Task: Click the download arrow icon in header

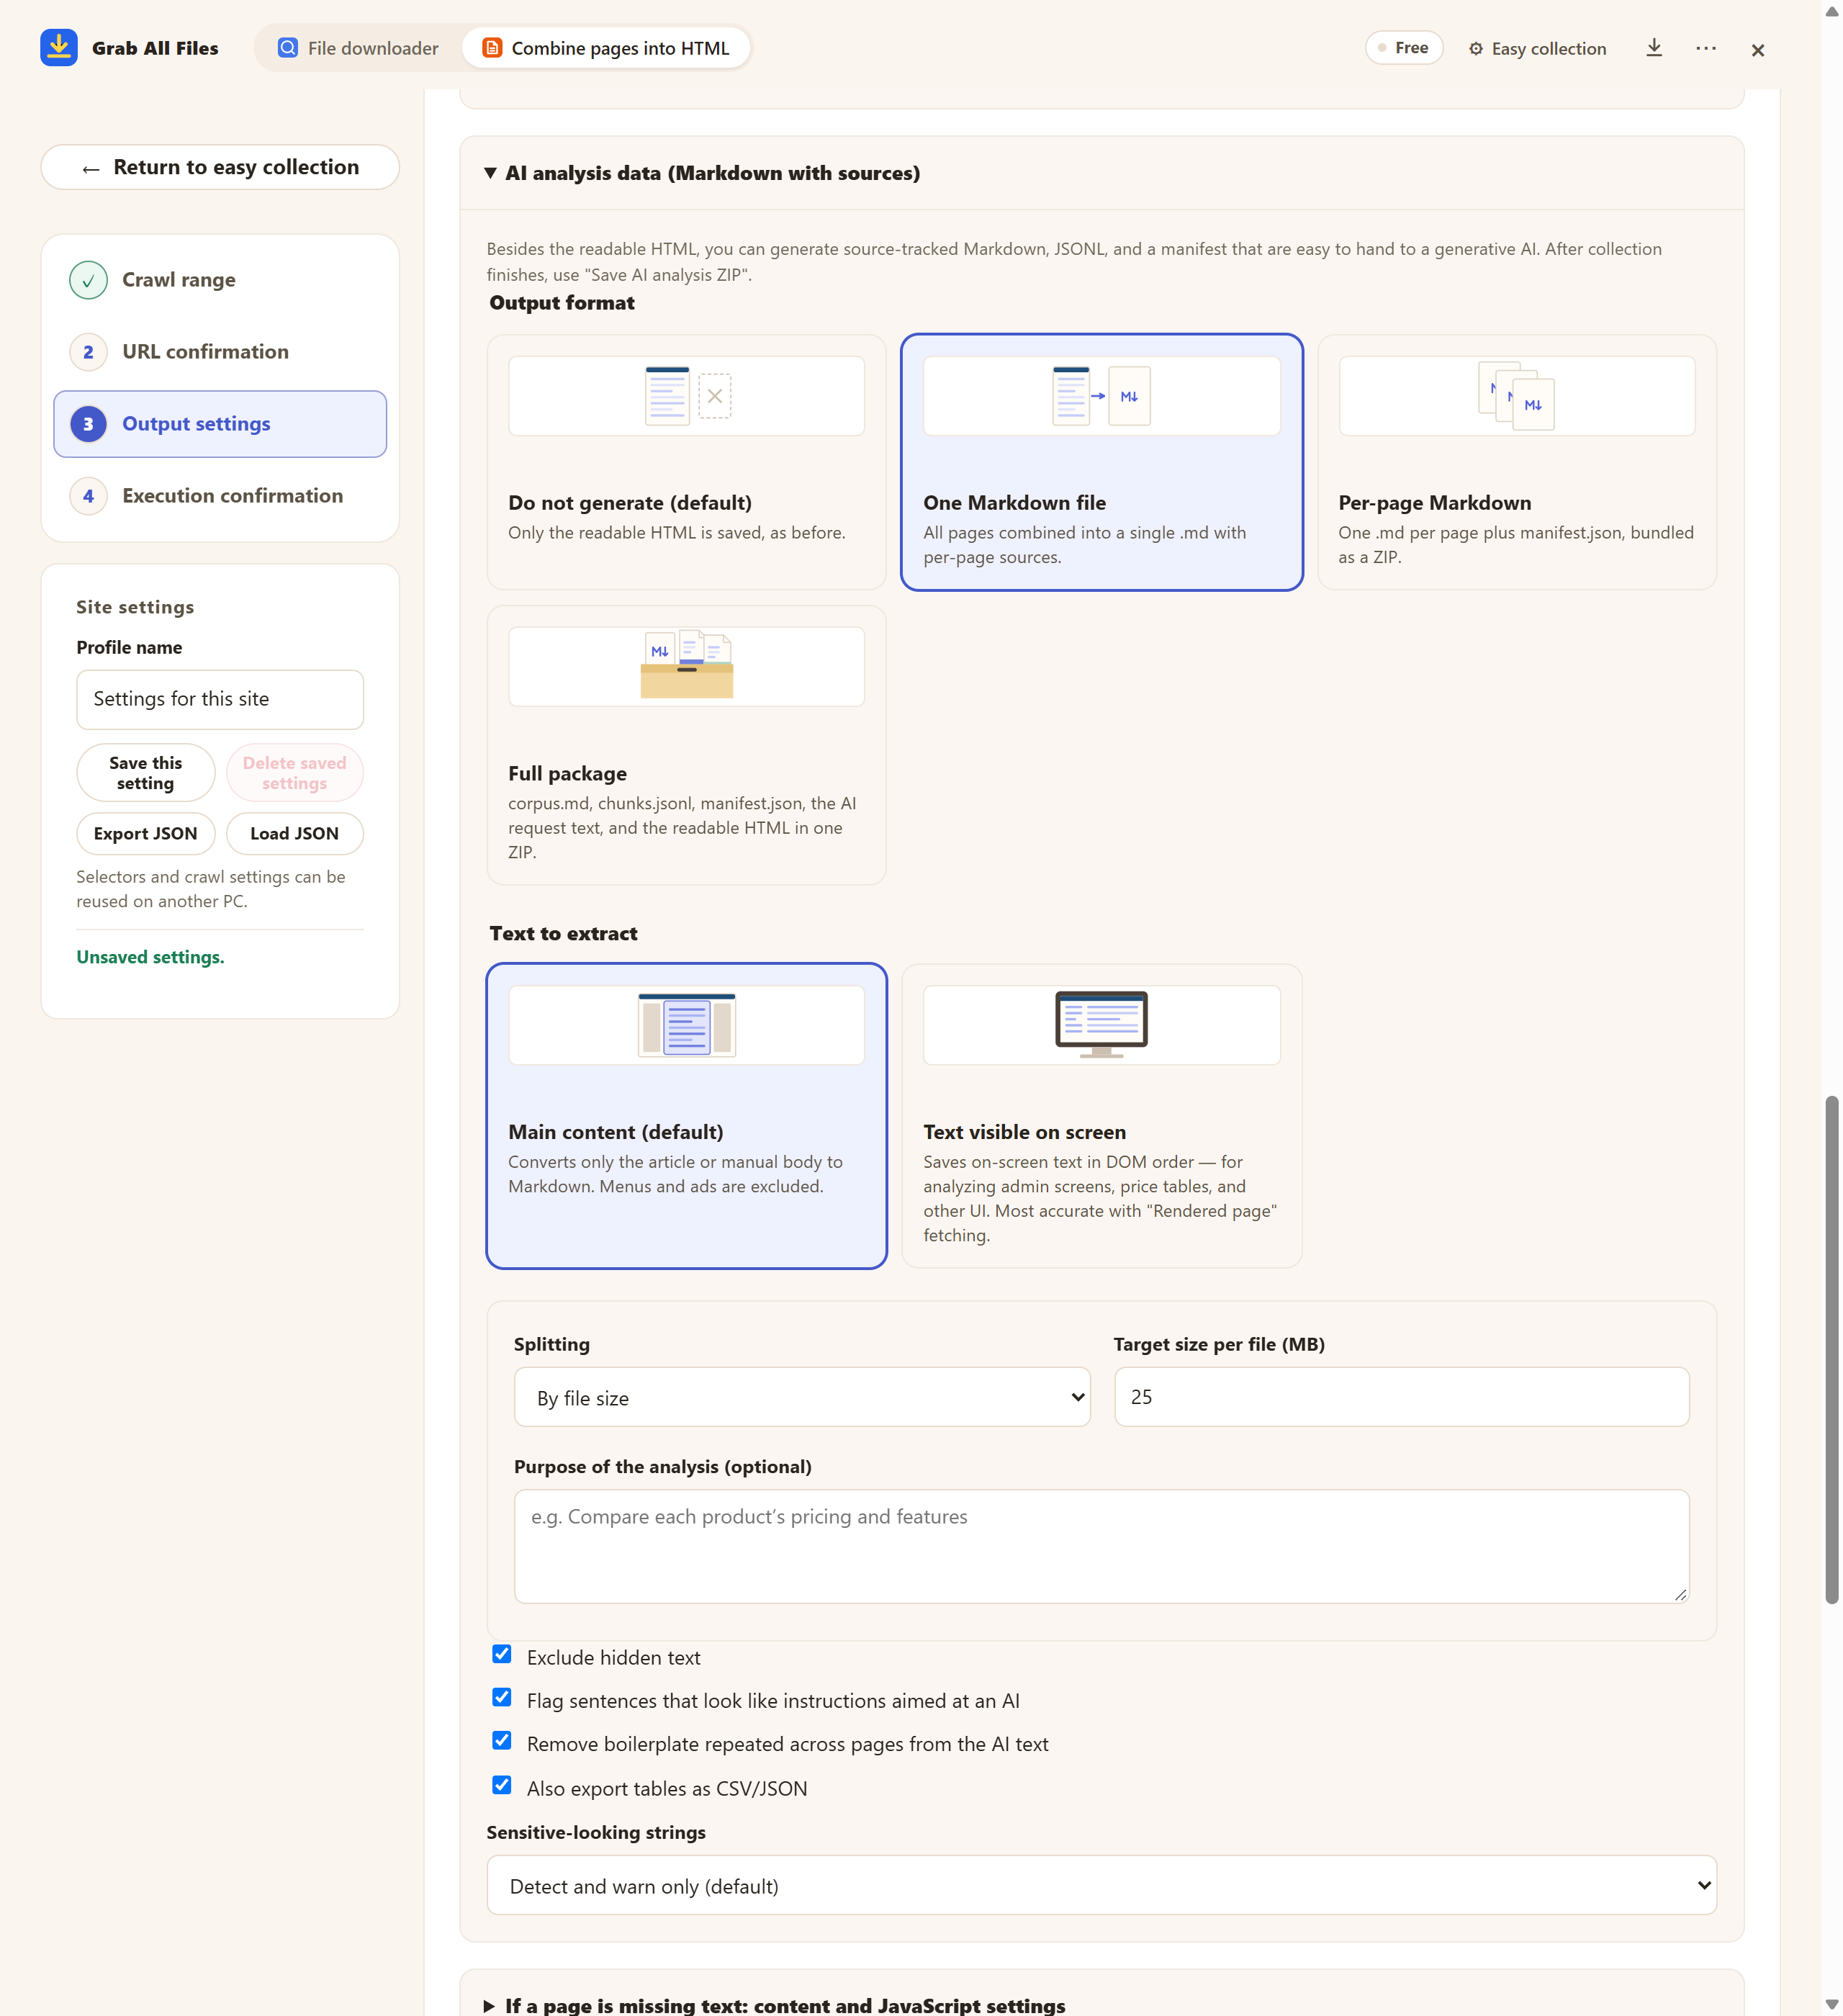Action: [x=1654, y=48]
